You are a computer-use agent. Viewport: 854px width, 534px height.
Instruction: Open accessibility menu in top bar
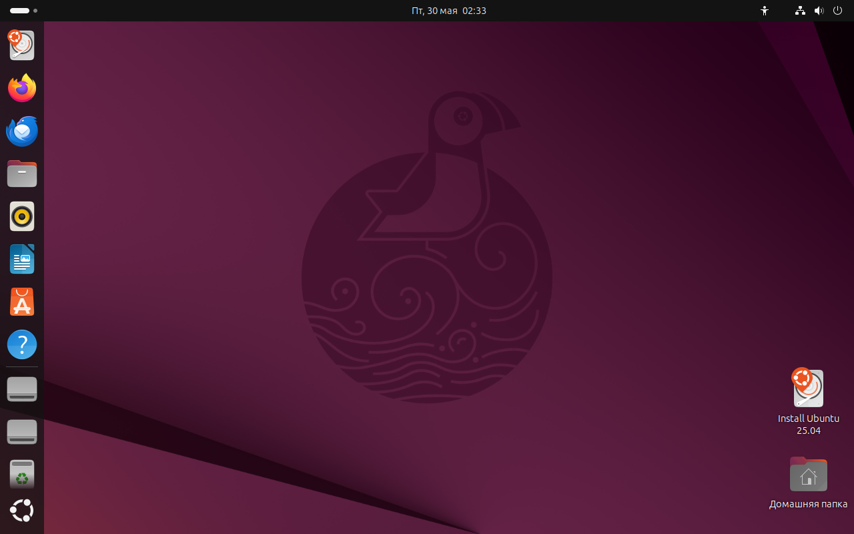click(765, 11)
